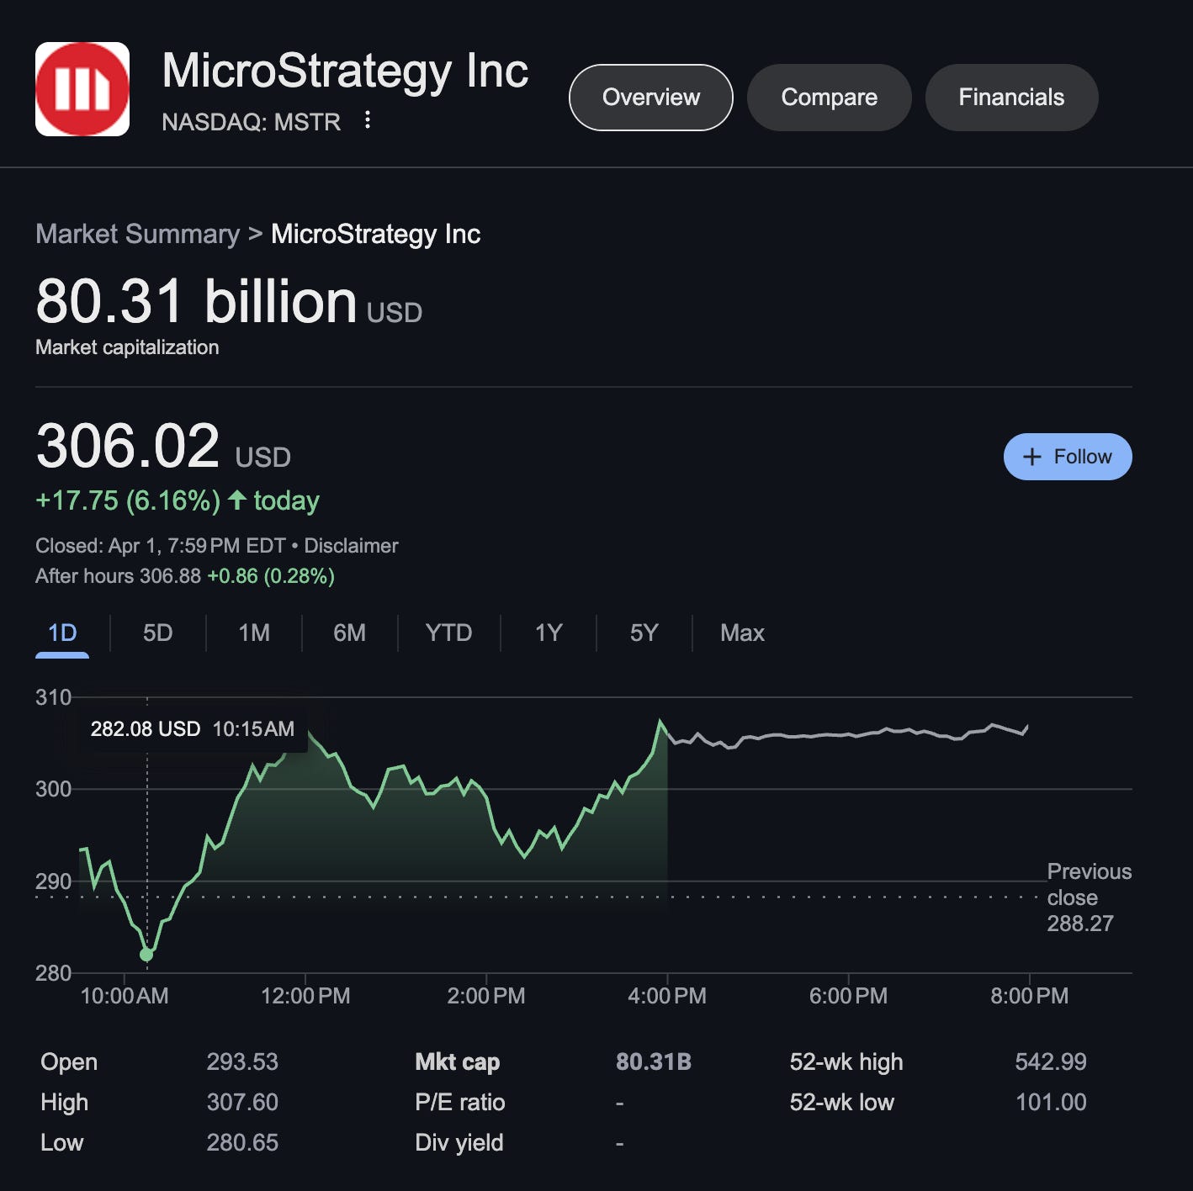Select the 5D chart range
This screenshot has height=1191, width=1193.
tap(158, 633)
